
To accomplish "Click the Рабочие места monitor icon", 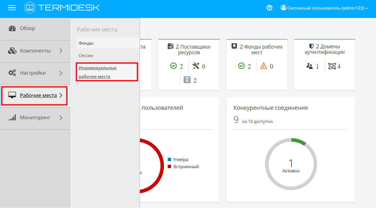I will (x=12, y=95).
